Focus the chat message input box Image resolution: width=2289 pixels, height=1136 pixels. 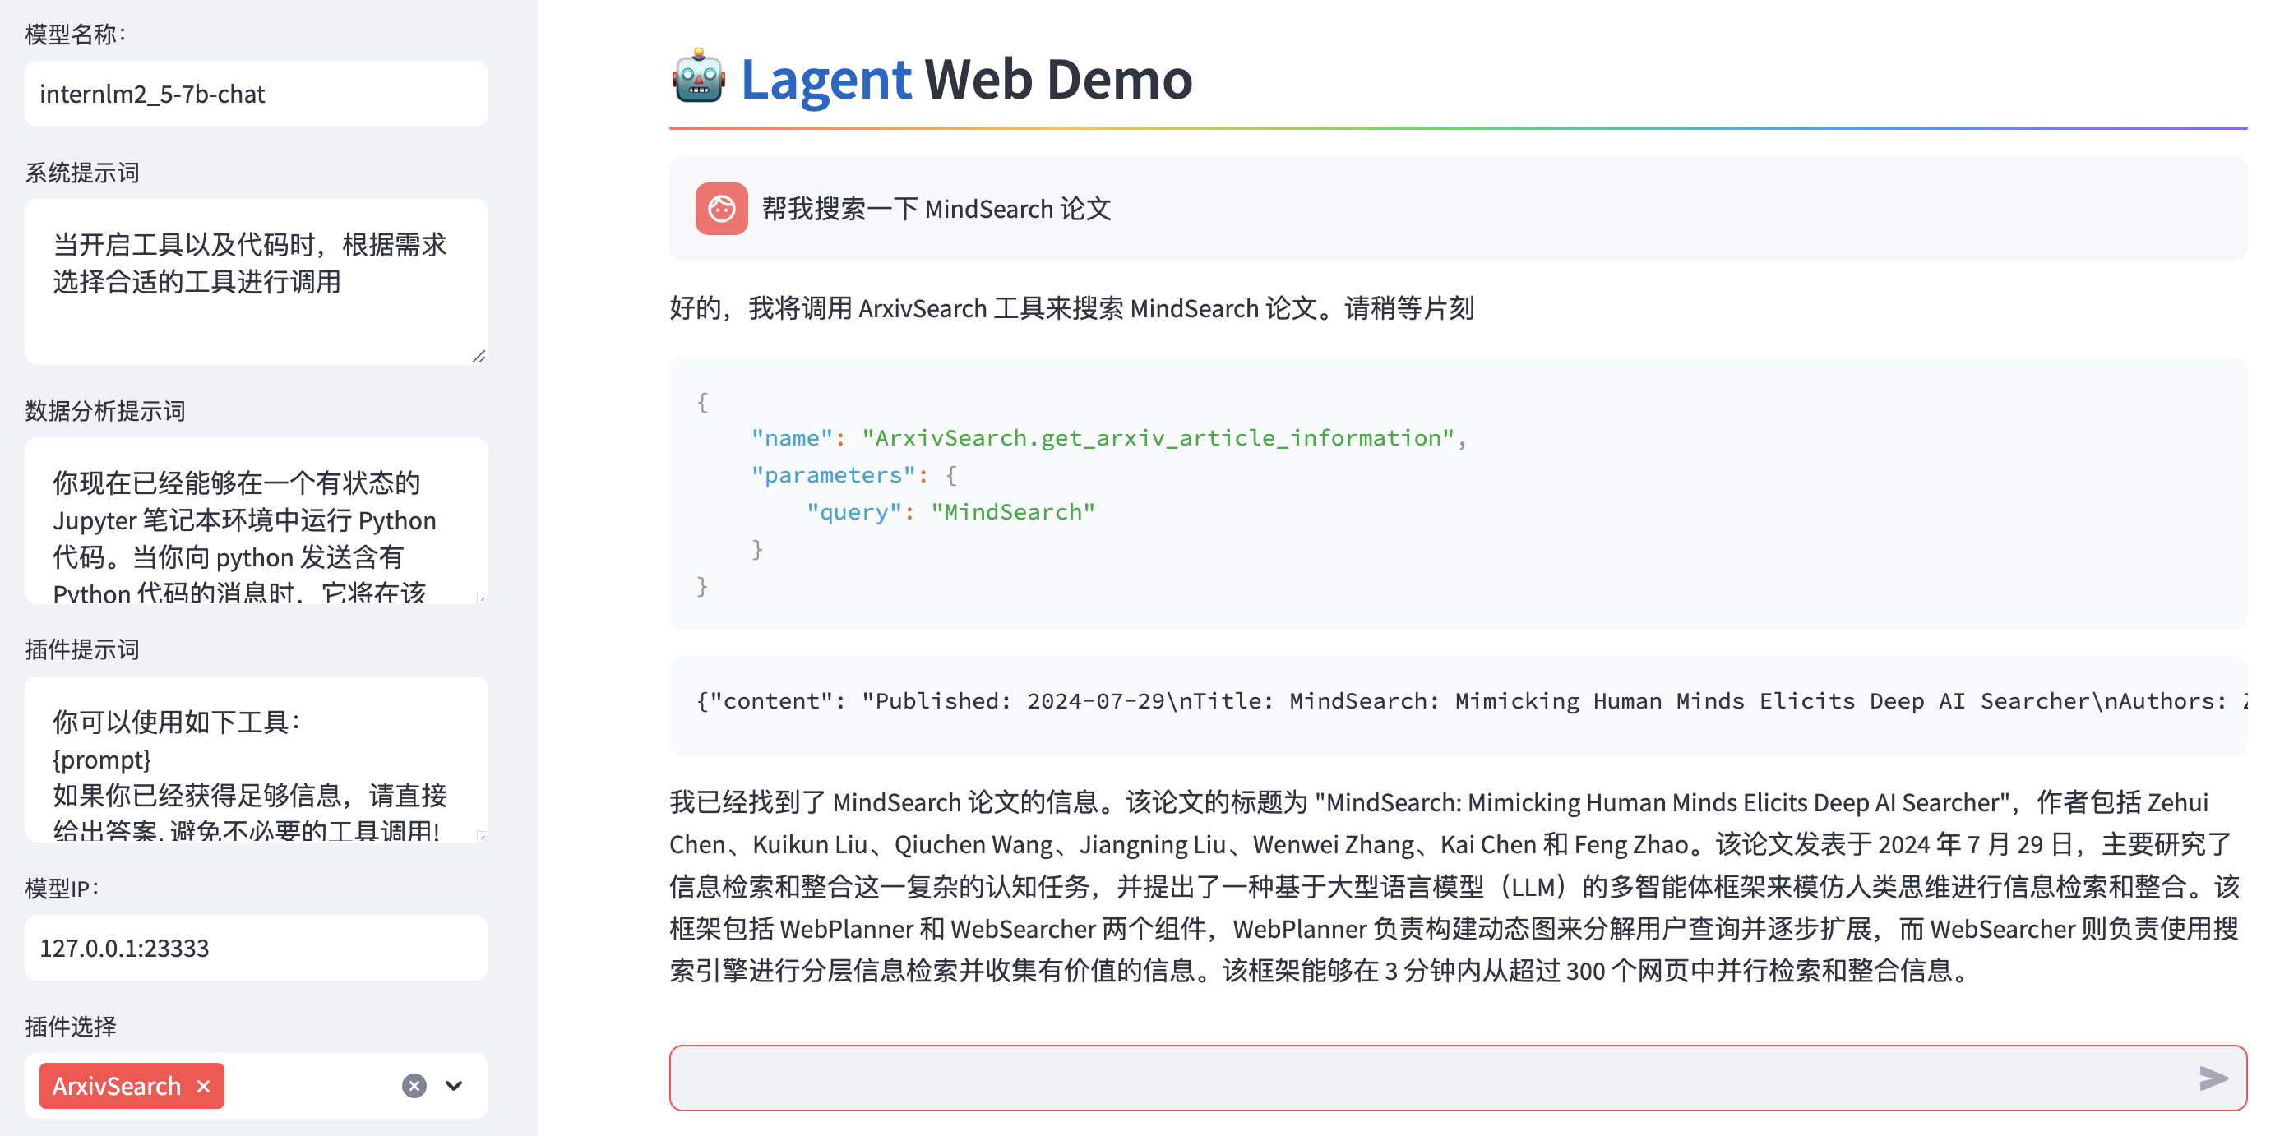(1422, 1078)
